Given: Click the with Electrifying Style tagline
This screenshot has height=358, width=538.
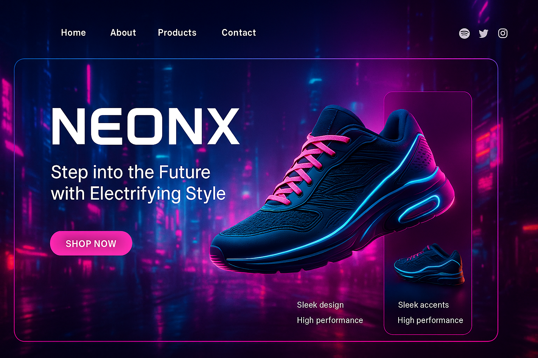Looking at the screenshot, I should 138,194.
